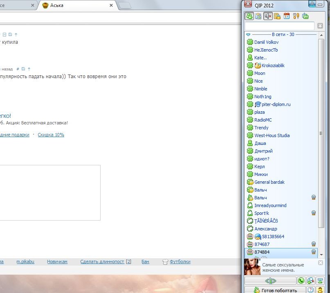Click the contact search input field

(279, 26)
